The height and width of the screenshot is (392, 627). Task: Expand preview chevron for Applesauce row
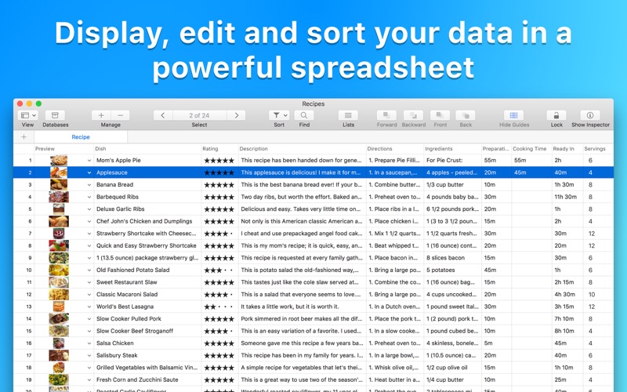point(89,172)
